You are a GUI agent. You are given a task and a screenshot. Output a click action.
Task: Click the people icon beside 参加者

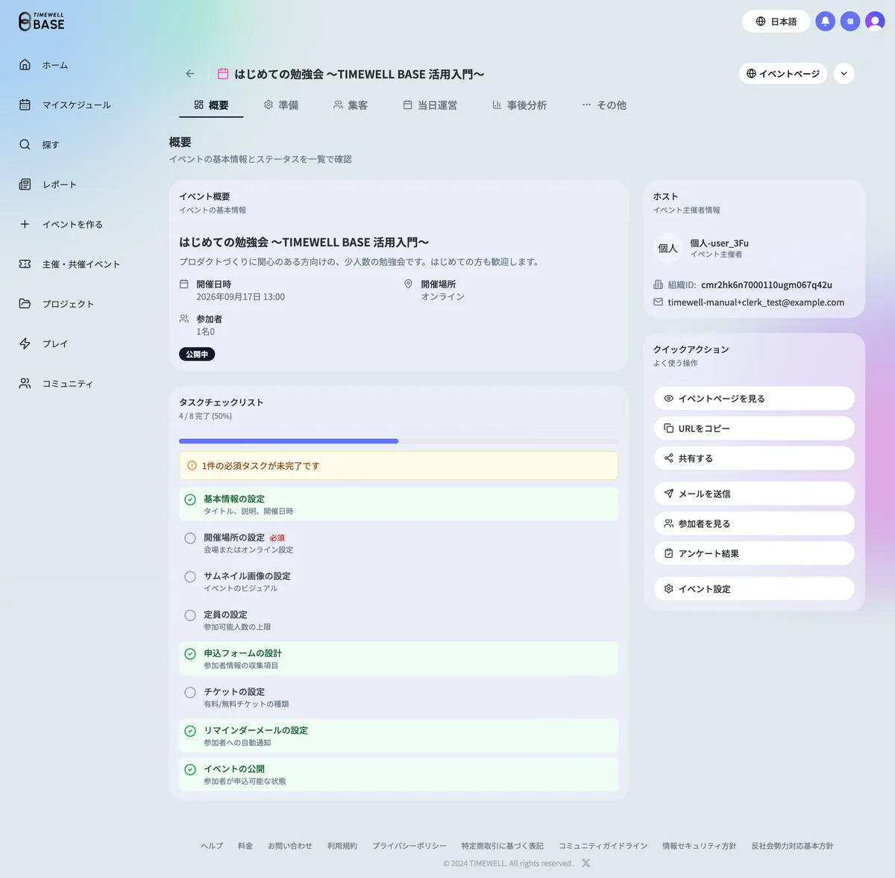tap(184, 319)
